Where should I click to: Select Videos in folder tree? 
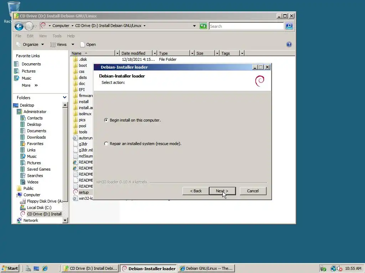[30, 182]
